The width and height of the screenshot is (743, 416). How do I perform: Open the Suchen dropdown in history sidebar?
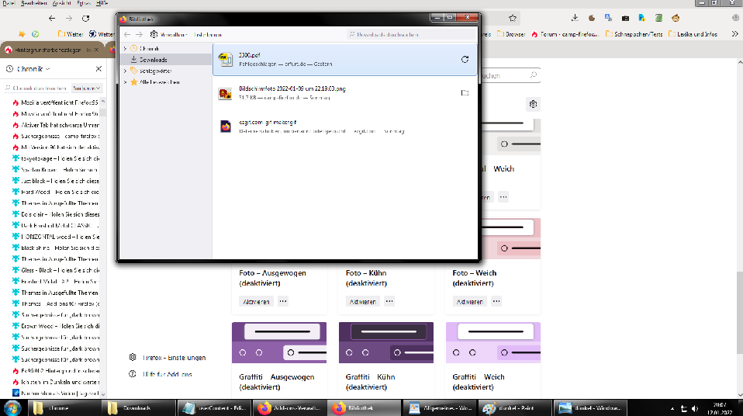point(87,89)
